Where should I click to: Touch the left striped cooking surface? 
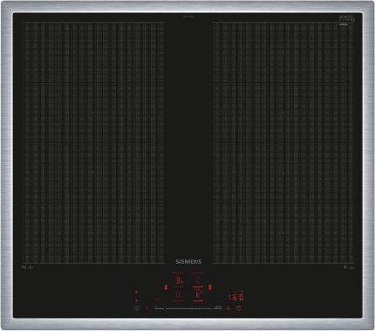(x=93, y=142)
